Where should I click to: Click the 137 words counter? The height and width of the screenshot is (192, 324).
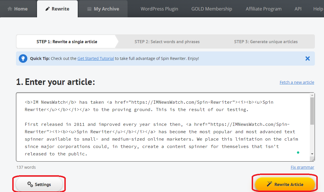[x=26, y=167]
